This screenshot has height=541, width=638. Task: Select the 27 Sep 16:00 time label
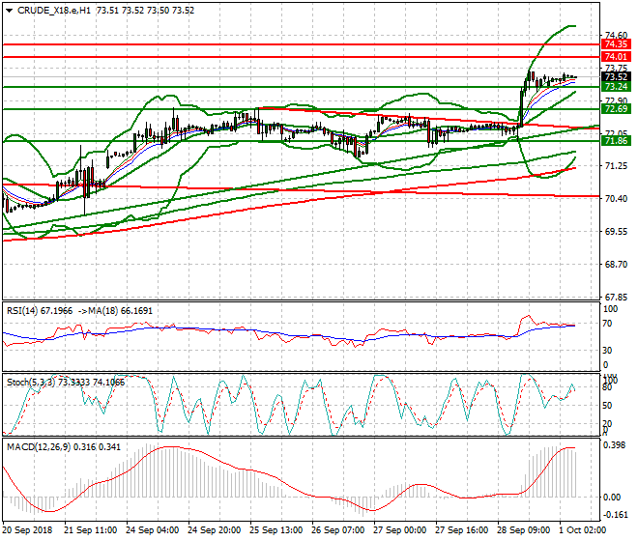(x=461, y=530)
